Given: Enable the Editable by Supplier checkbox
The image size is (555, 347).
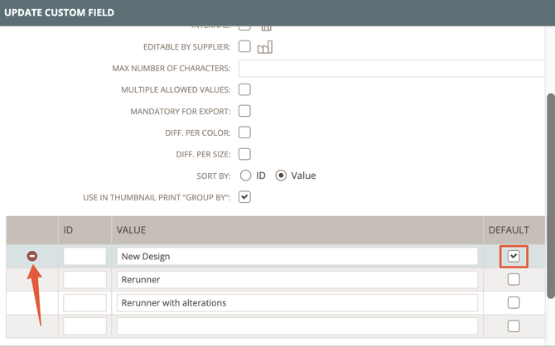Looking at the screenshot, I should coord(244,46).
